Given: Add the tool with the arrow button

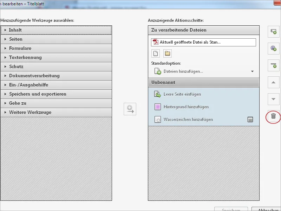Looking at the screenshot, I should pyautogui.click(x=130, y=109).
